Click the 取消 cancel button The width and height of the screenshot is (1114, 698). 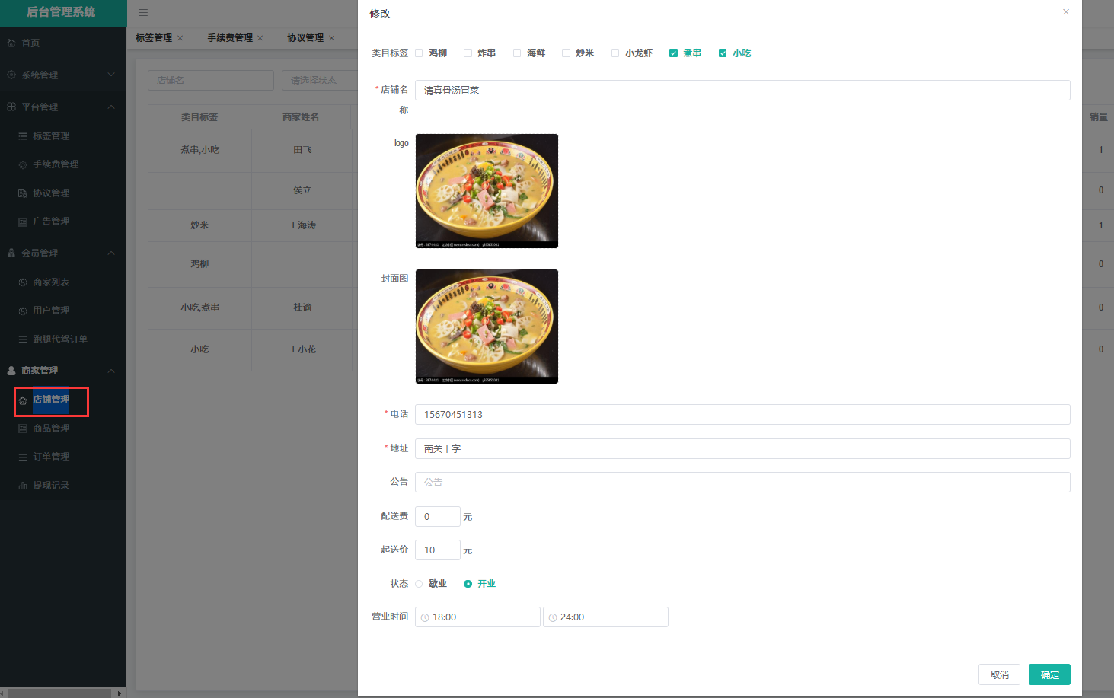coord(999,674)
